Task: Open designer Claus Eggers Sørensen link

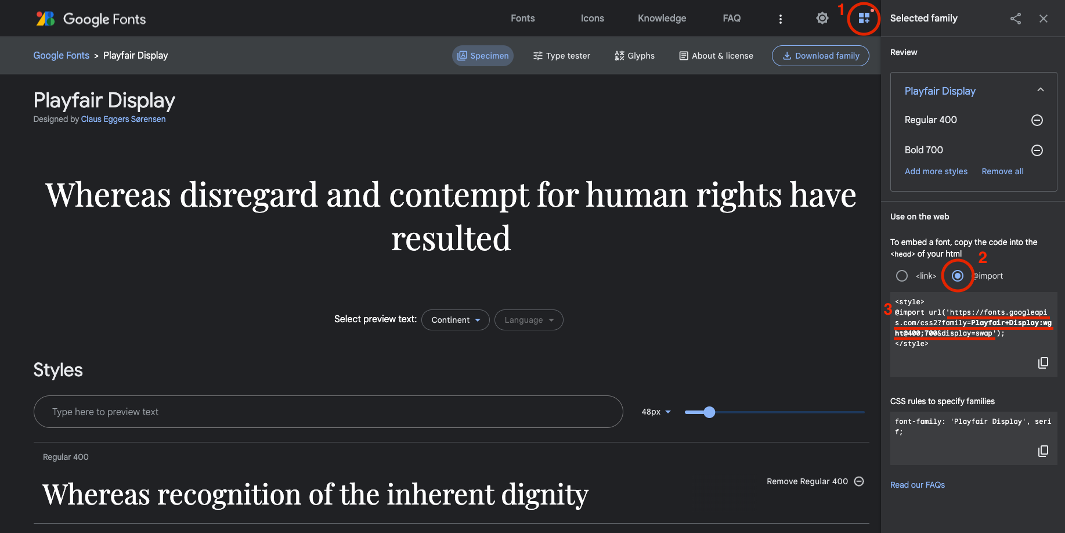Action: click(x=123, y=119)
